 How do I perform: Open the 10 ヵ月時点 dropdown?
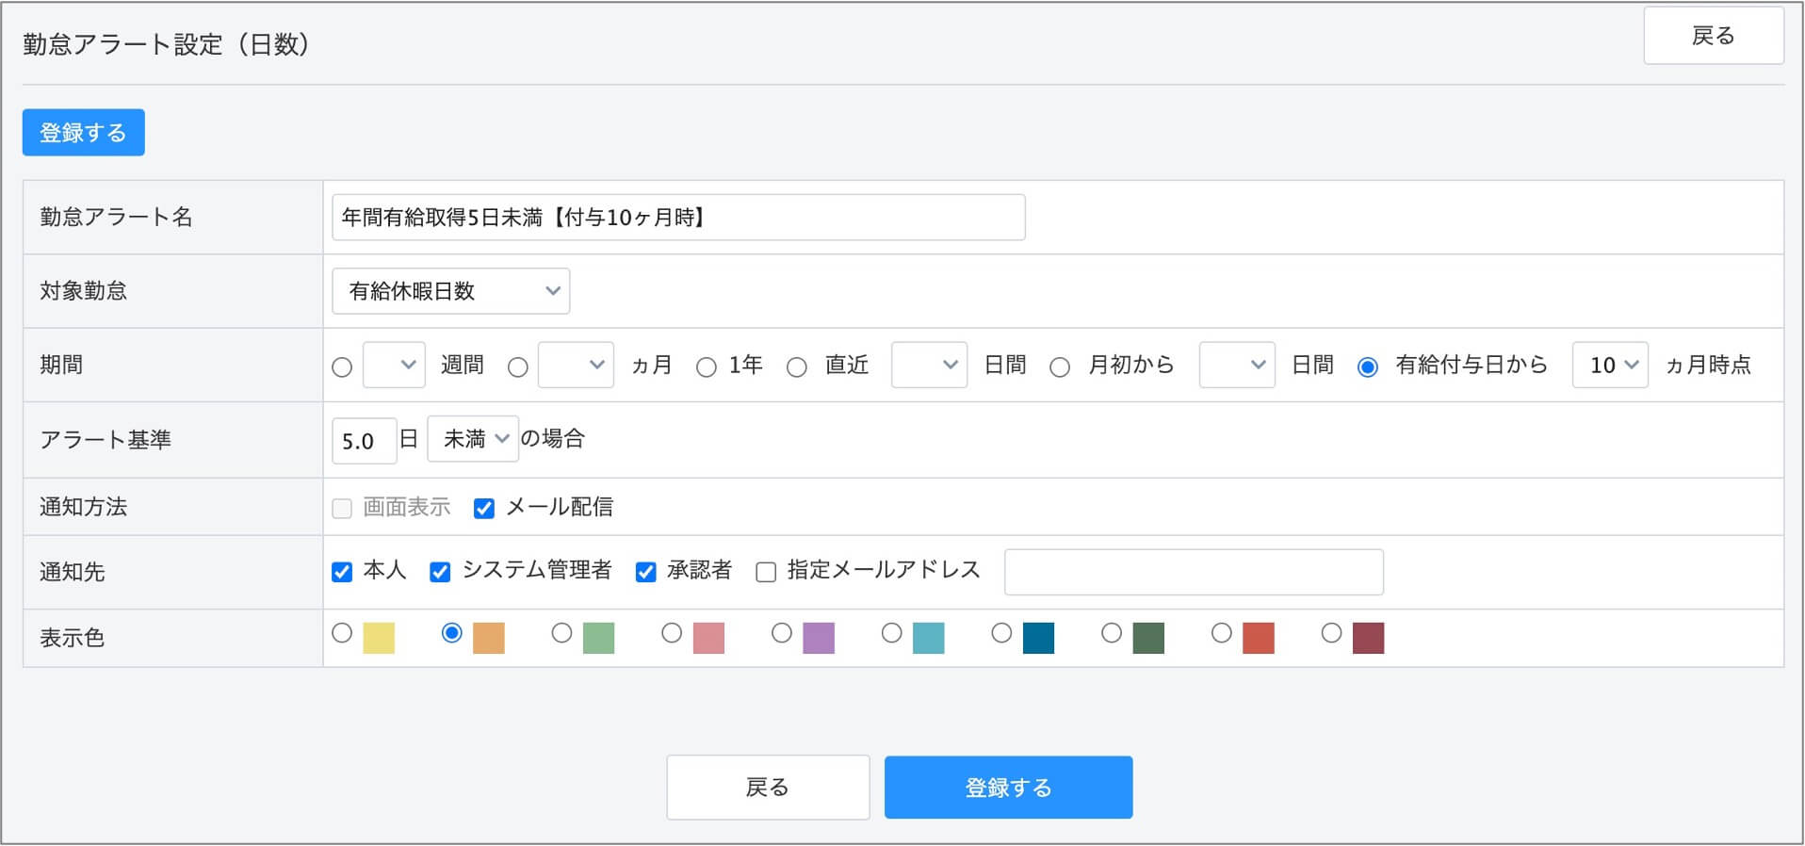coord(1609,366)
